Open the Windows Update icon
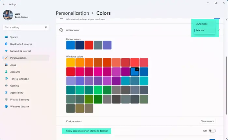Screen dimensions: 228x140 pos(6,106)
